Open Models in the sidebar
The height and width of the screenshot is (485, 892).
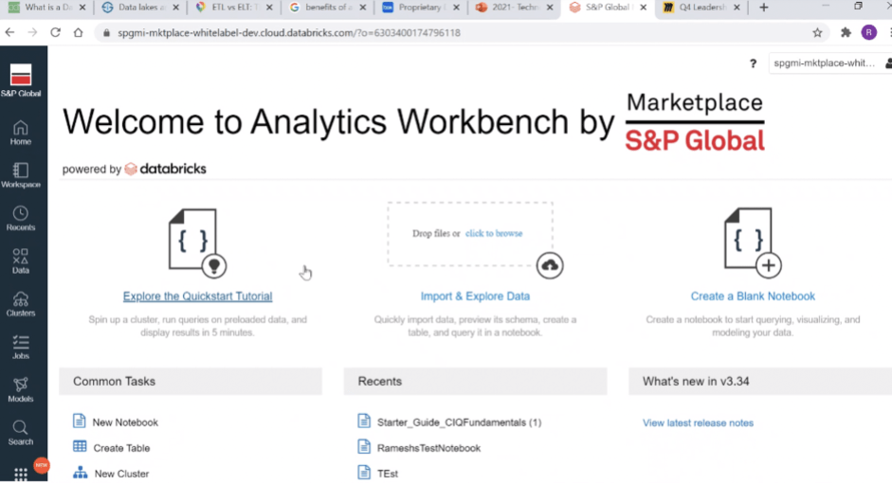pos(20,389)
